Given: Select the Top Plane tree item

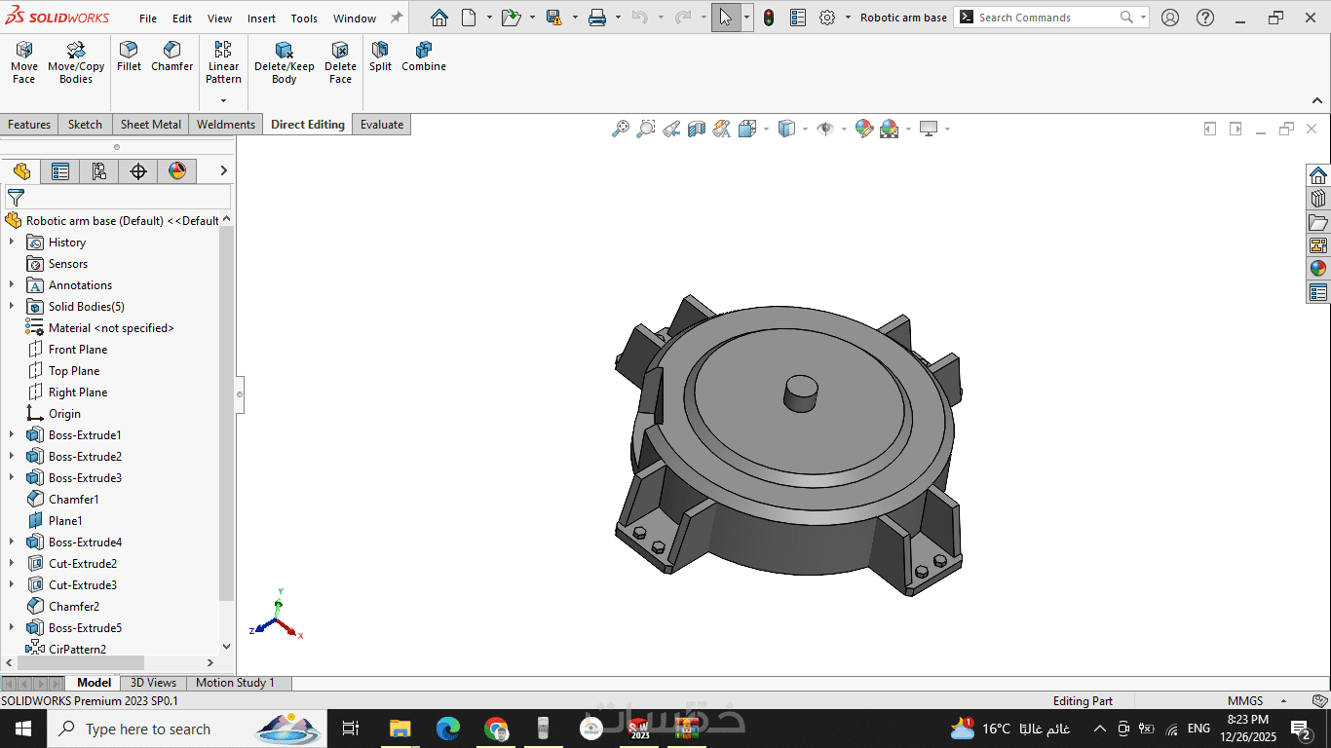Looking at the screenshot, I should (x=74, y=371).
